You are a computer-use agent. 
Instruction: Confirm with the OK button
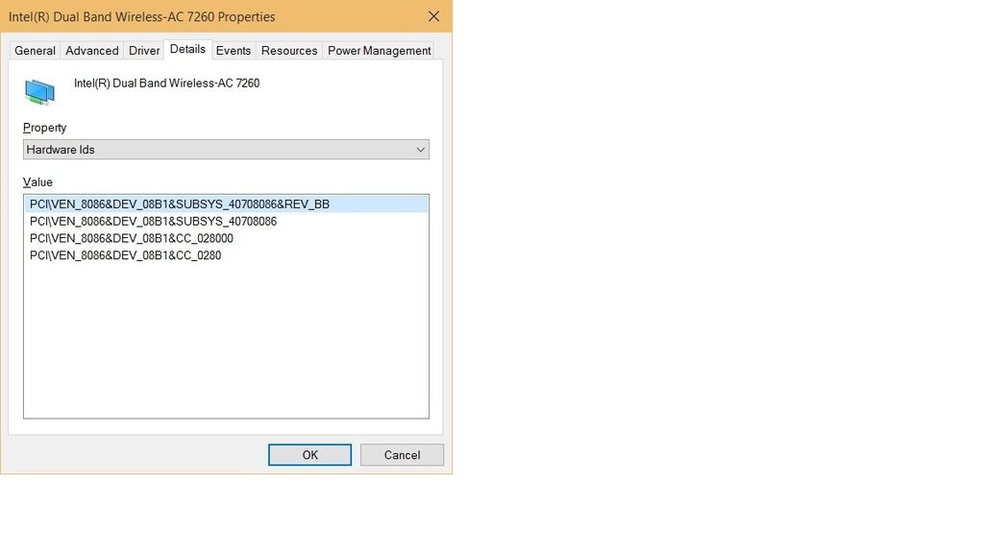(x=310, y=455)
